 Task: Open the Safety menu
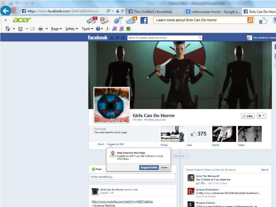71,29
